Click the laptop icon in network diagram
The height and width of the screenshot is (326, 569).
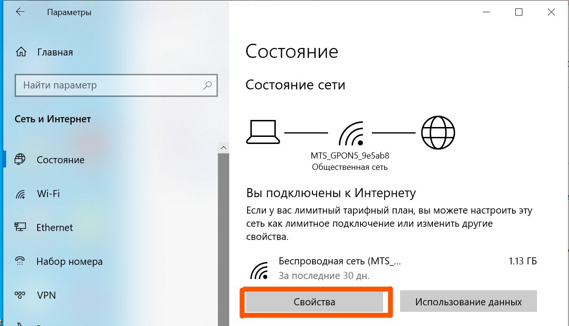(x=263, y=132)
